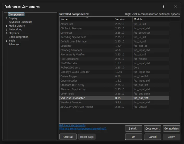This screenshot has width=184, height=144.
Task: Open the Display preferences page
Action: pos(13,18)
